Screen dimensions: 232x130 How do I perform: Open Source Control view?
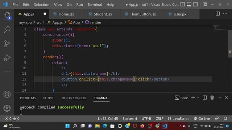7,44
